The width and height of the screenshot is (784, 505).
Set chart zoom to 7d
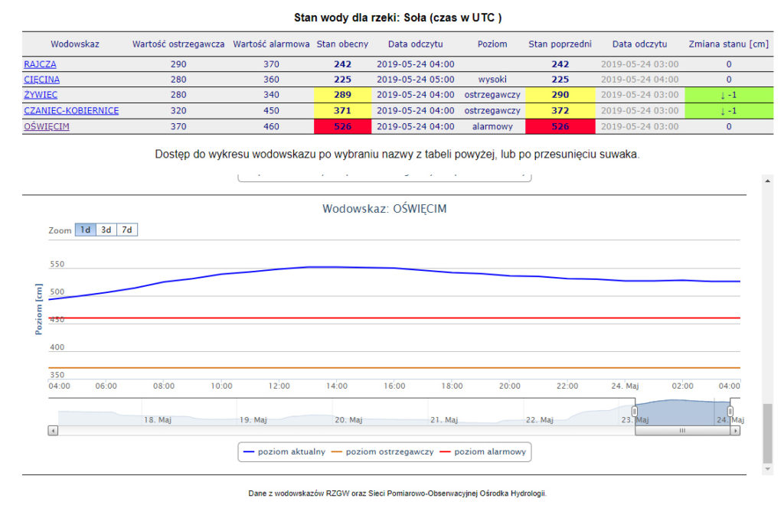point(127,230)
